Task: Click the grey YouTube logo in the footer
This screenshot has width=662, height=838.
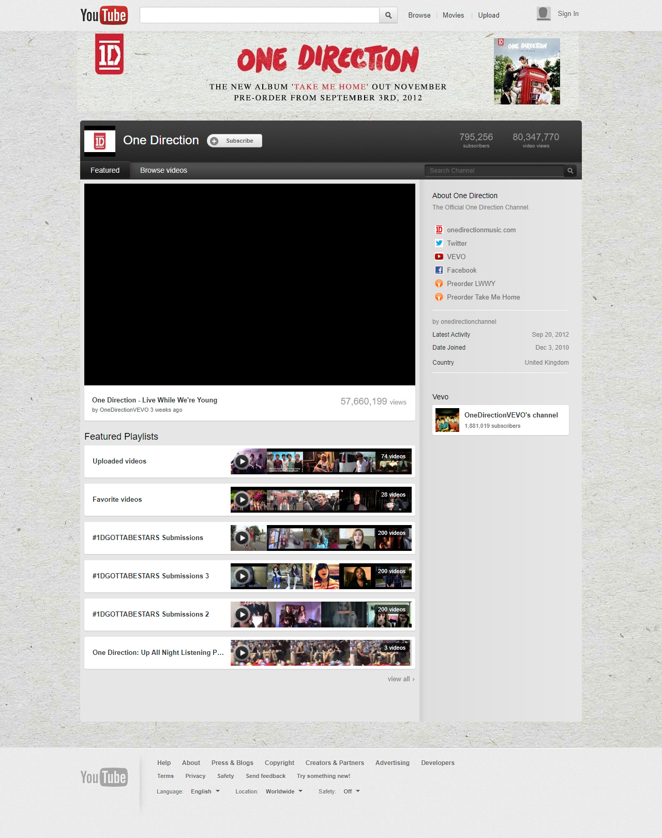Action: click(104, 777)
